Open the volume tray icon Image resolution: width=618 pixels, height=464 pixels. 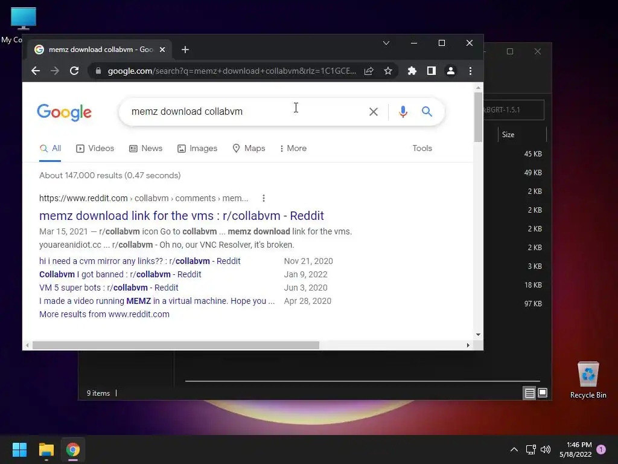(x=546, y=449)
